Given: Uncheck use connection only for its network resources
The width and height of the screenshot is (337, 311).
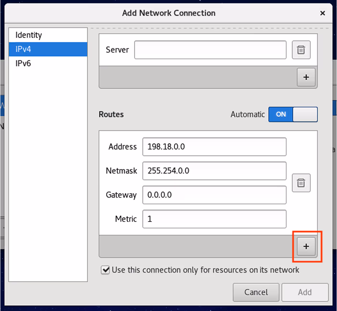Looking at the screenshot, I should 105,270.
